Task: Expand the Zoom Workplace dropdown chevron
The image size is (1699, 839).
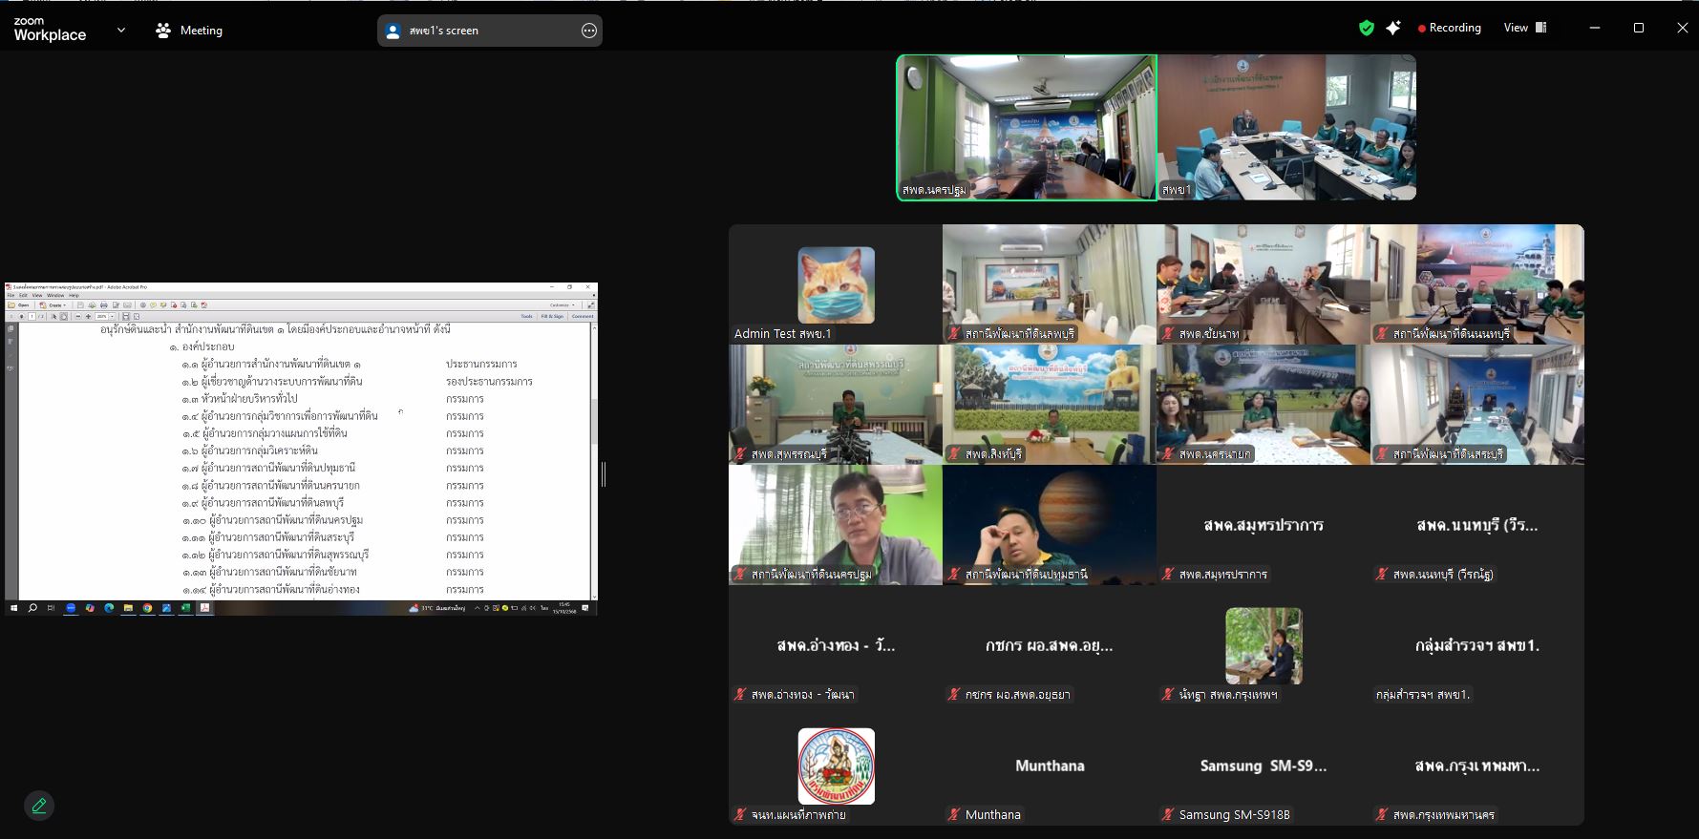Action: [x=121, y=31]
